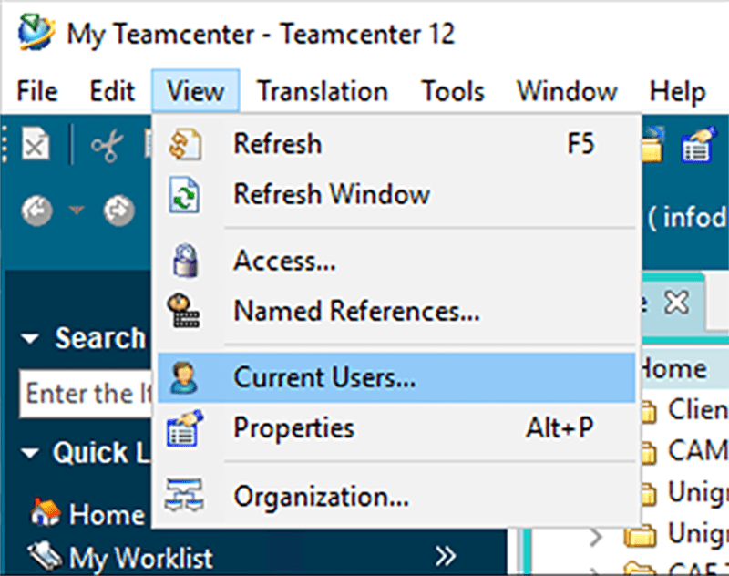Screen dimensions: 729x576
Task: Open the Window menu
Action: point(567,91)
